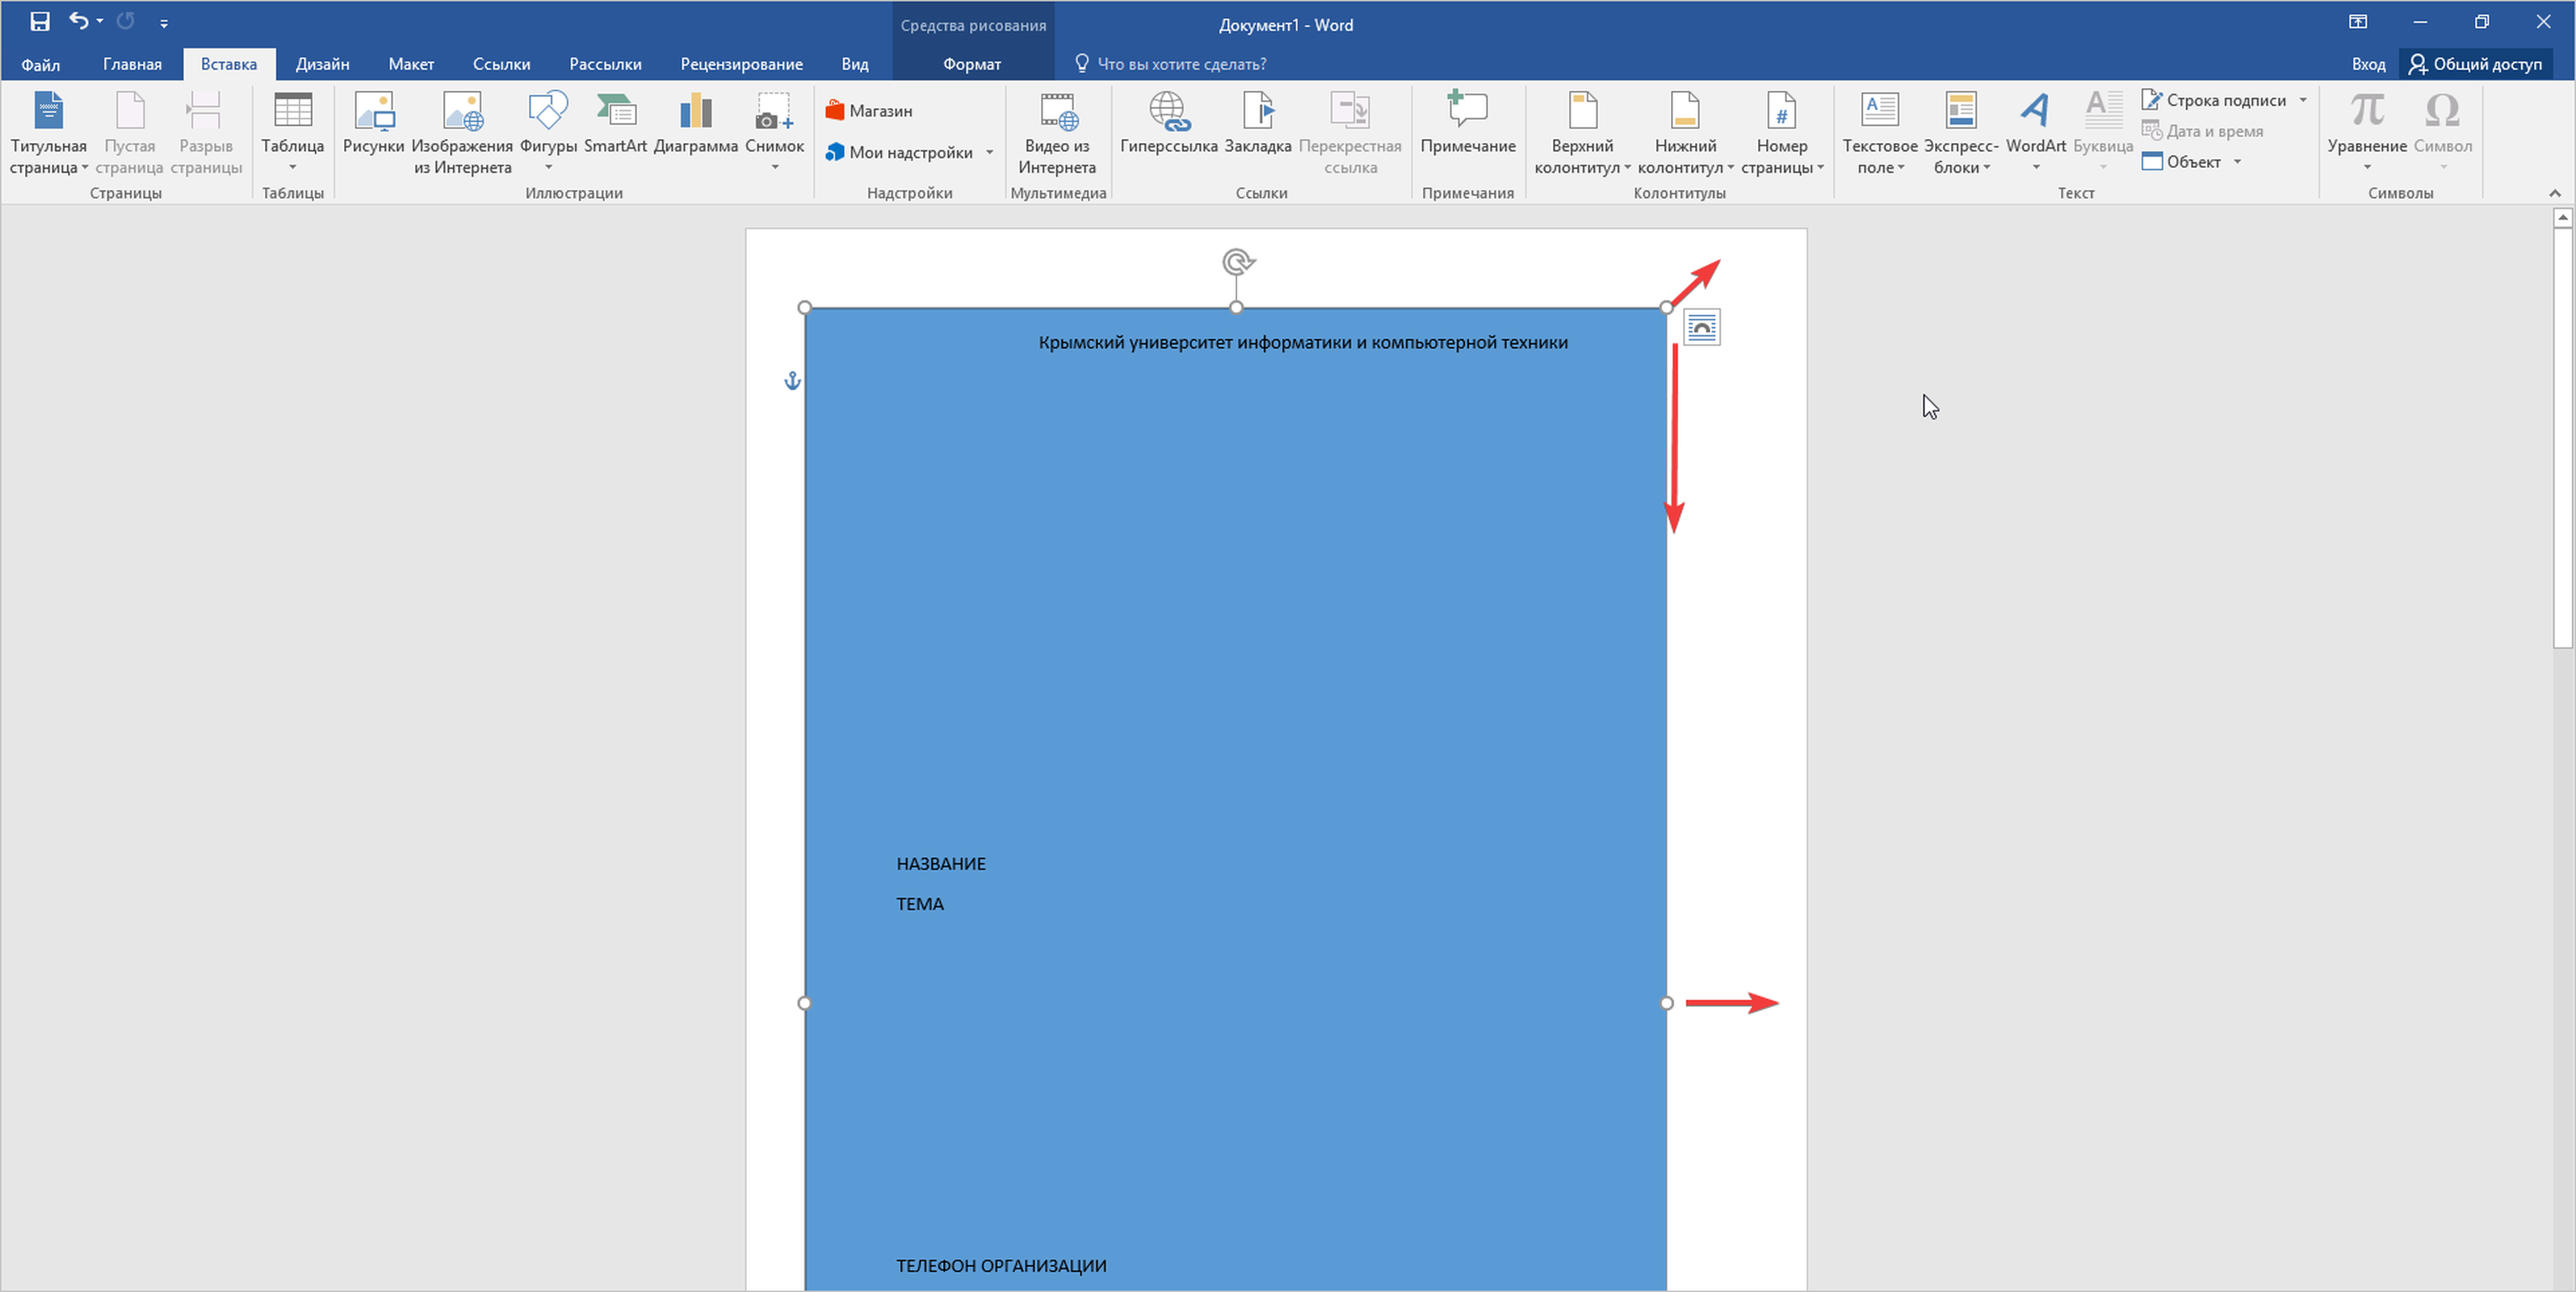Click the Store (Магазин) button
Viewport: 2576px width, 1292px height.
(869, 111)
